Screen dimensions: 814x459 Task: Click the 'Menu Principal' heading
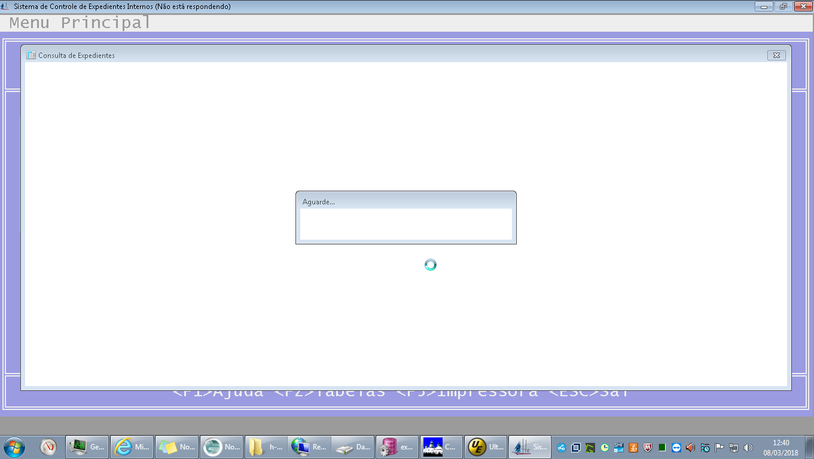click(x=80, y=23)
